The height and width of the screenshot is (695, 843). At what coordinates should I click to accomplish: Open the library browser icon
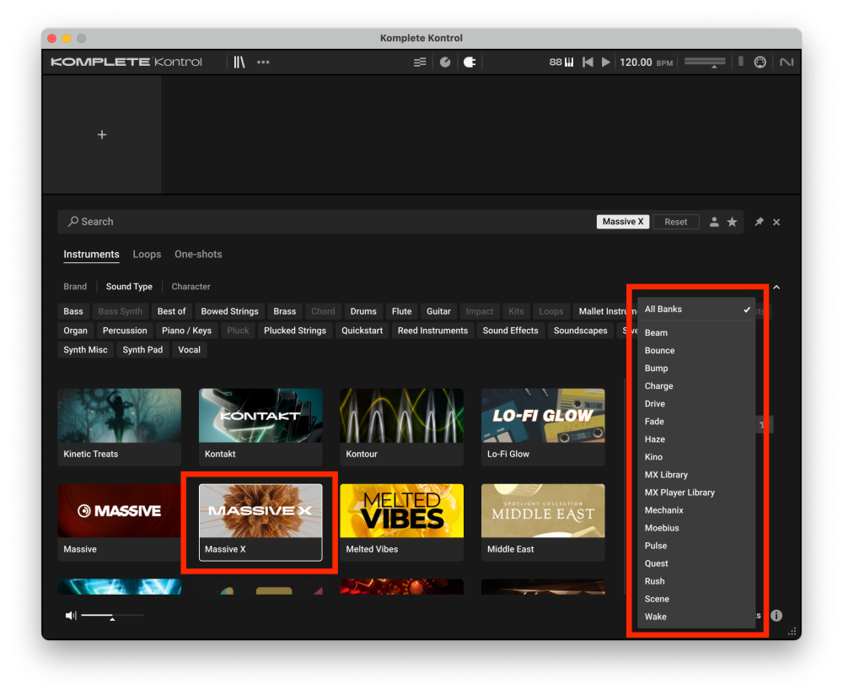239,62
